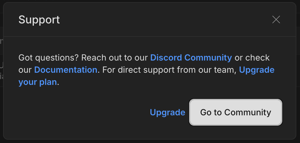Click the word Documentation in the paragraph

pyautogui.click(x=66, y=70)
